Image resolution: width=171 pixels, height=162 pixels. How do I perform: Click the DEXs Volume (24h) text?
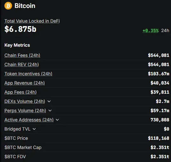tap(25, 101)
